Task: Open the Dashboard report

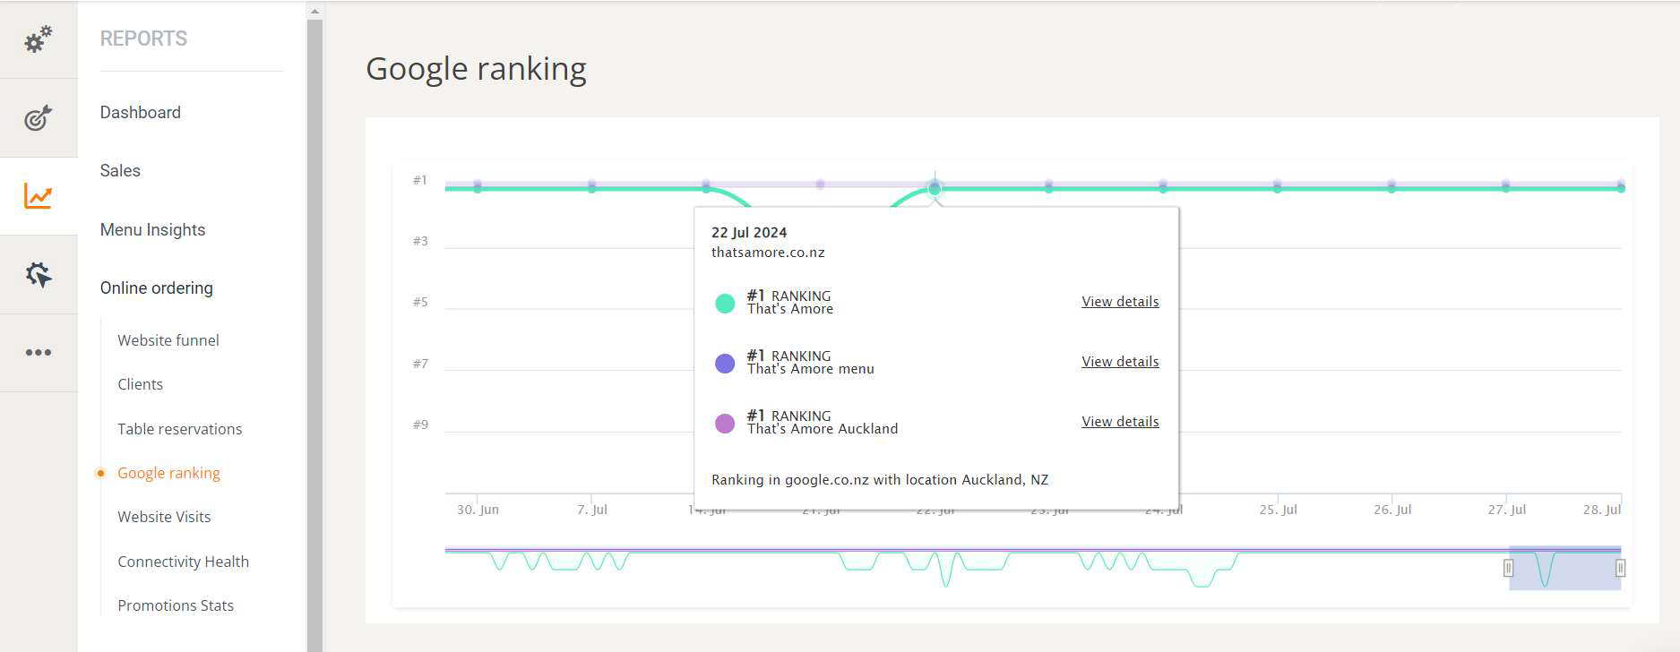Action: [140, 112]
